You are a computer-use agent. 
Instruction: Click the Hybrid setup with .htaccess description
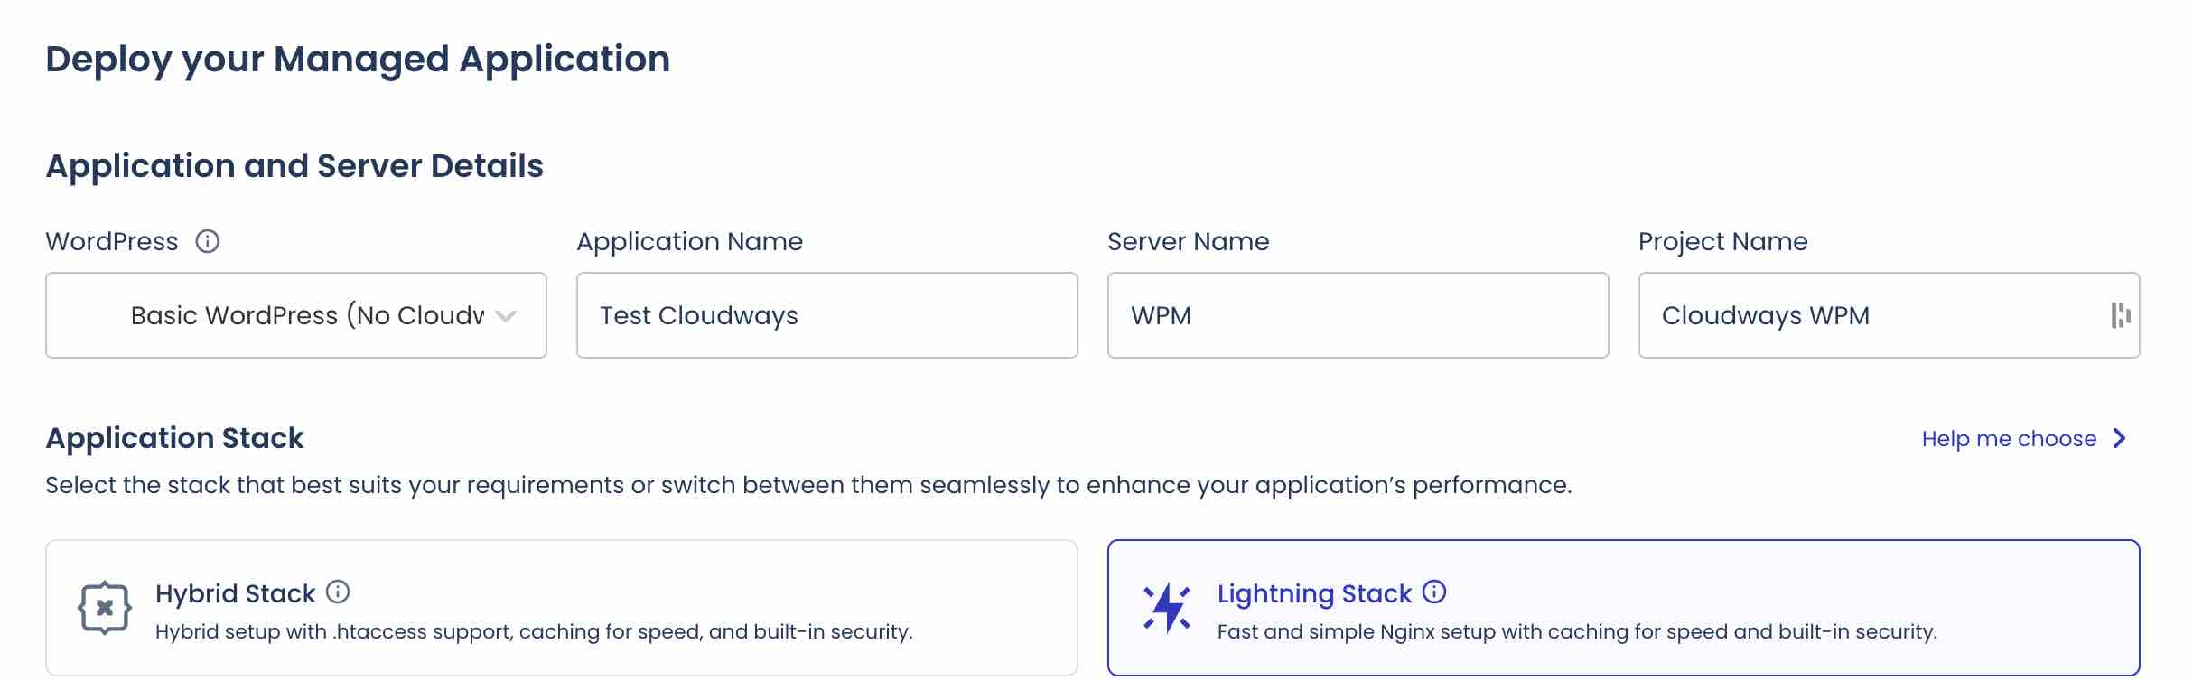(x=534, y=631)
